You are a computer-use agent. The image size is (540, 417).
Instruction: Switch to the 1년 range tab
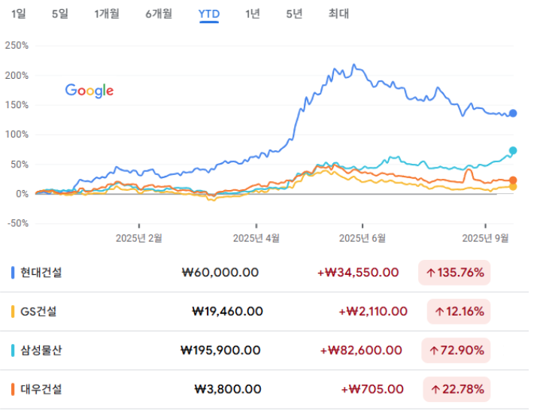tap(253, 14)
